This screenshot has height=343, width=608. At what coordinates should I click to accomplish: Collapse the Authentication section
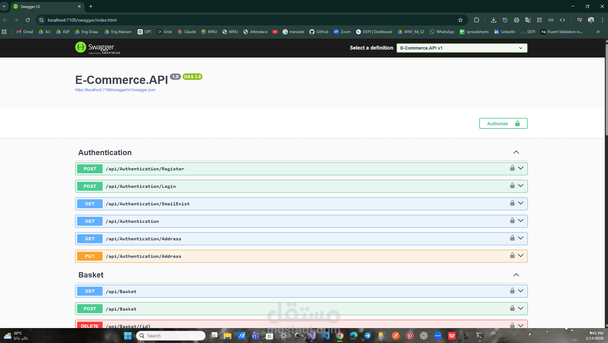[516, 152]
